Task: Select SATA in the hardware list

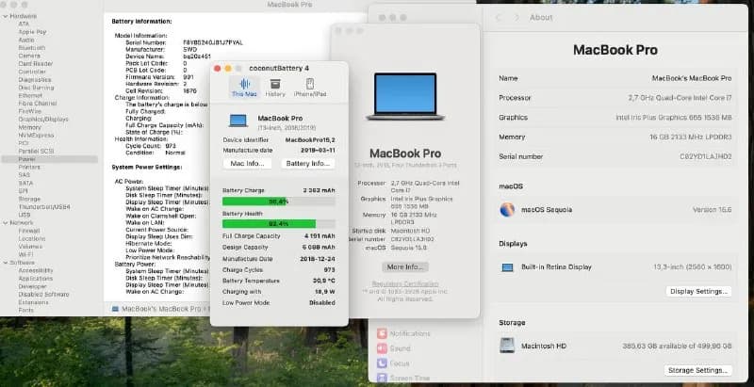Action: point(25,183)
